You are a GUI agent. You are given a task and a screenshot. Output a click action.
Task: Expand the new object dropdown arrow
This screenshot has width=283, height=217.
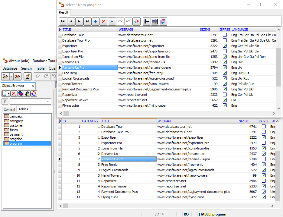point(9,93)
